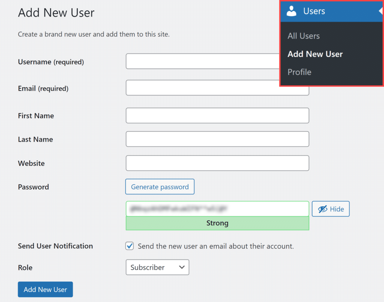The width and height of the screenshot is (384, 302).
Task: Choose Add New User from the sidebar menu
Action: 315,54
